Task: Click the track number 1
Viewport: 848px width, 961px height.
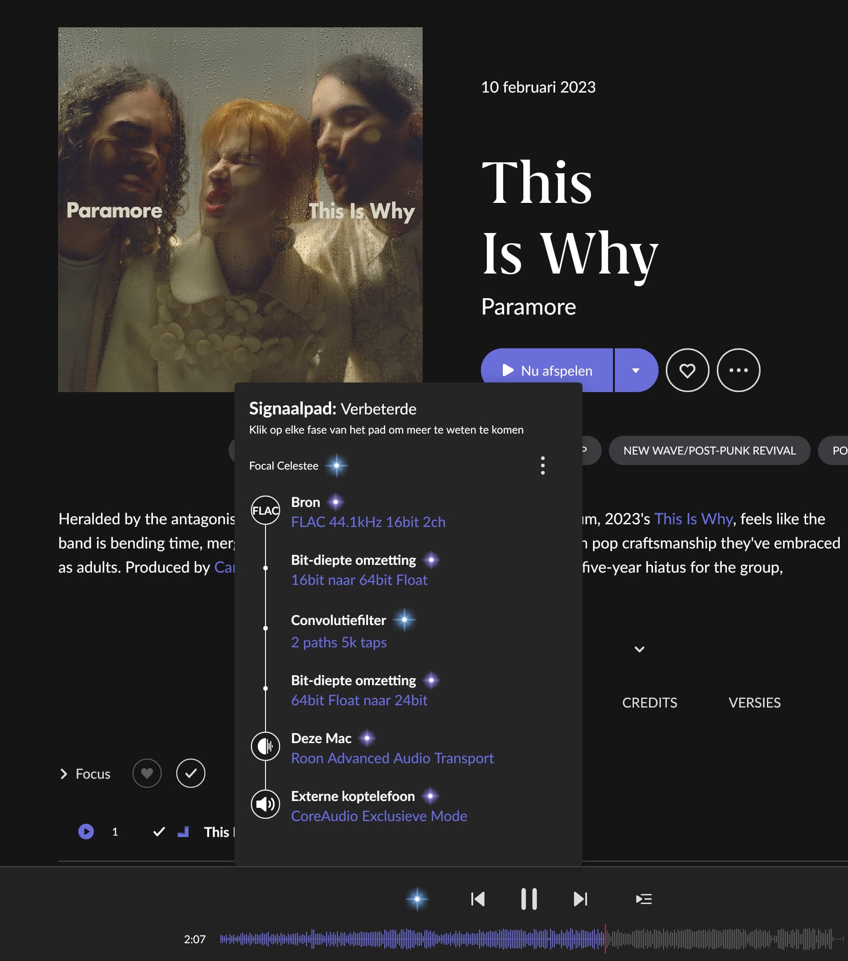Action: click(x=115, y=832)
